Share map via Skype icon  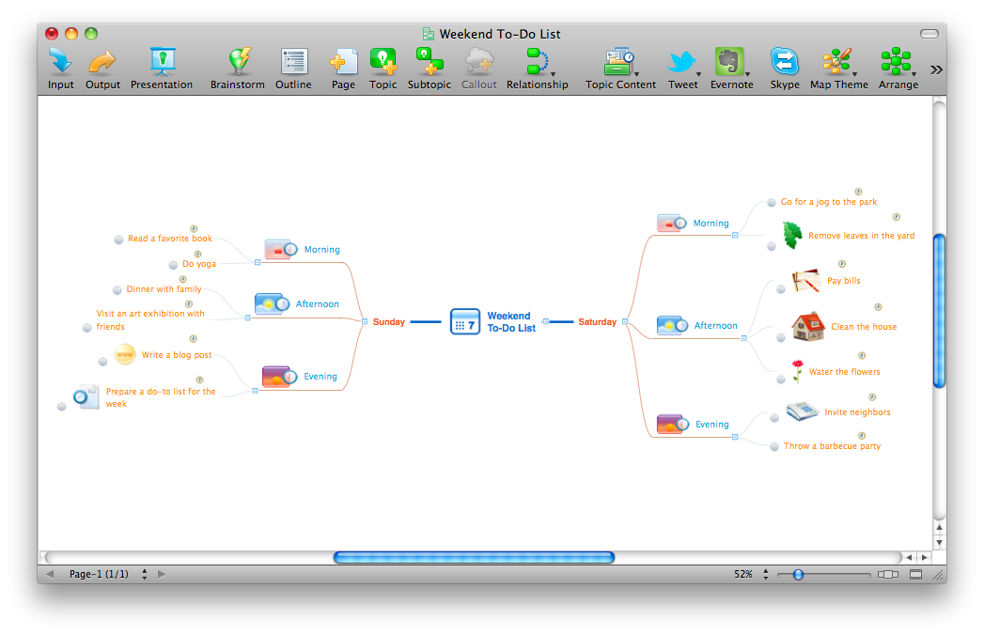click(x=785, y=61)
